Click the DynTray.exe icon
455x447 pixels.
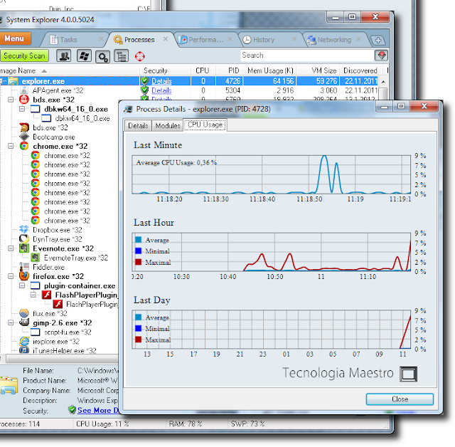pos(24,238)
